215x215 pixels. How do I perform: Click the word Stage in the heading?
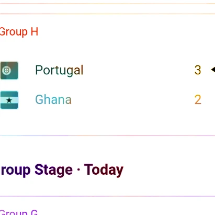[53, 170]
